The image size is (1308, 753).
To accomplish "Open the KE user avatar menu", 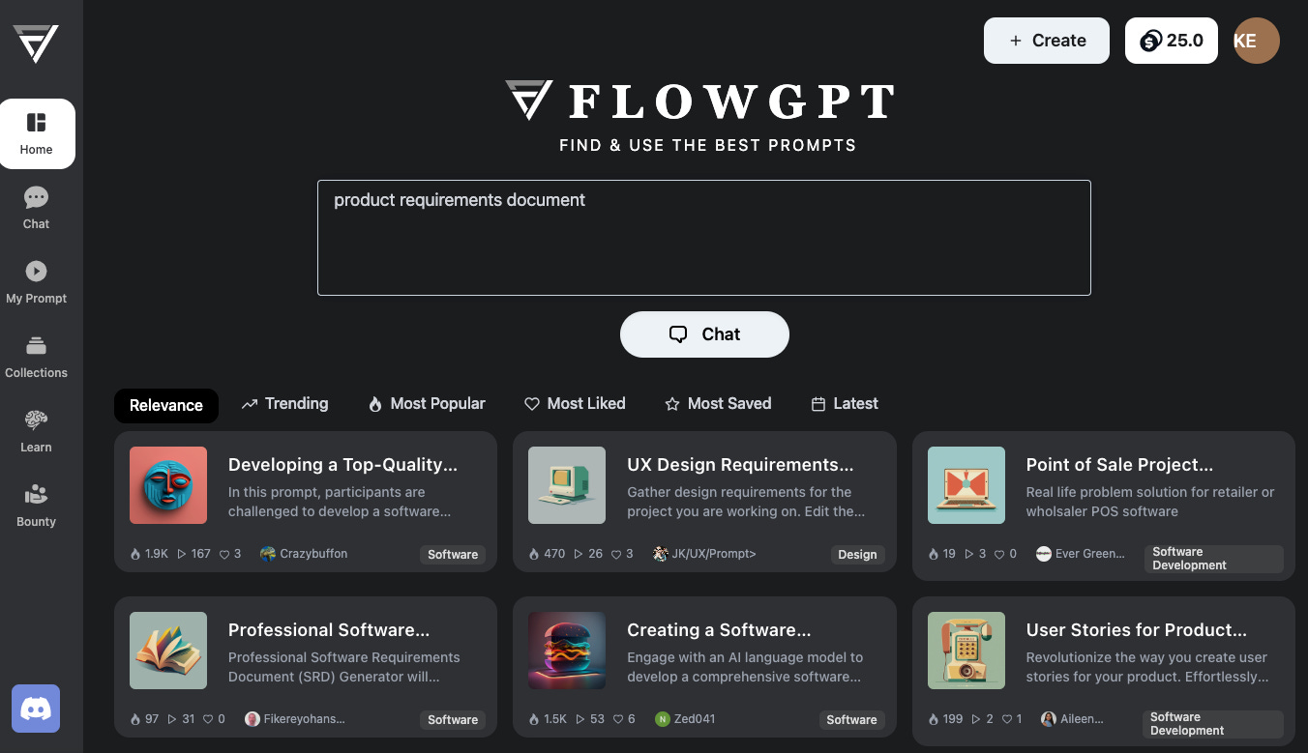I will click(x=1257, y=41).
